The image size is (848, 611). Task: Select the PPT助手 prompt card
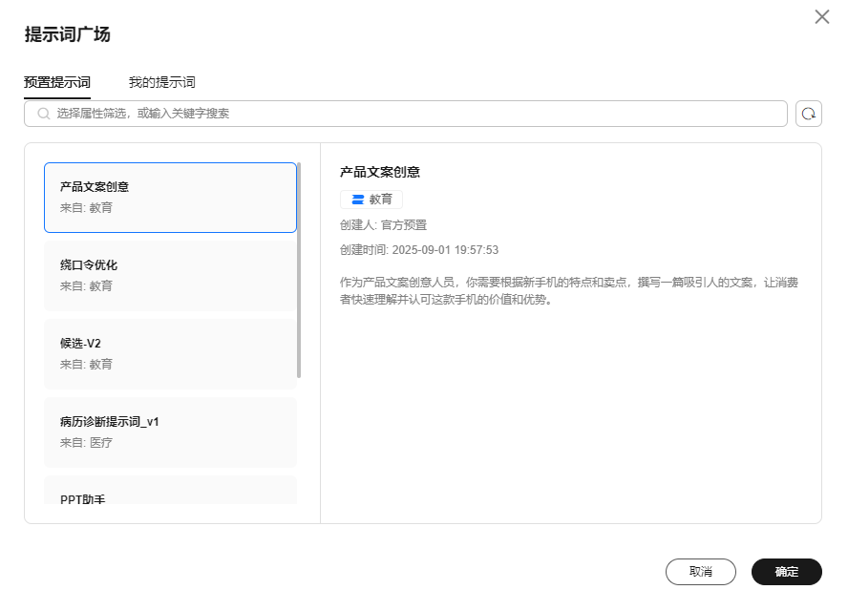170,491
